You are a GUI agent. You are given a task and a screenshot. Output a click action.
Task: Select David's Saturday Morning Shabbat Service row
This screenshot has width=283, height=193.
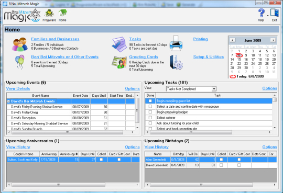point(71,123)
